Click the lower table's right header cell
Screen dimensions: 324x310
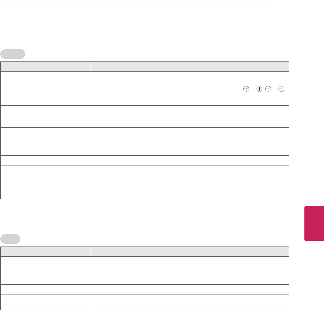(190, 251)
